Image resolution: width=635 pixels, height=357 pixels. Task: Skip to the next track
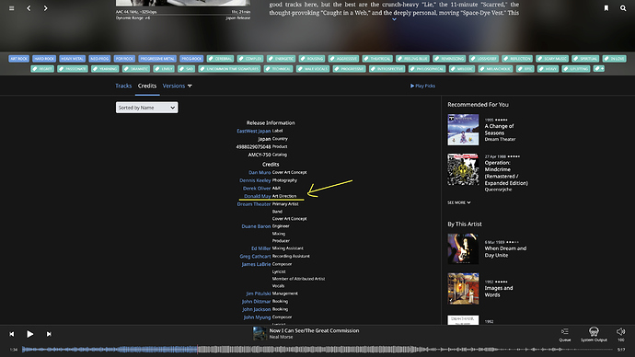(x=49, y=334)
